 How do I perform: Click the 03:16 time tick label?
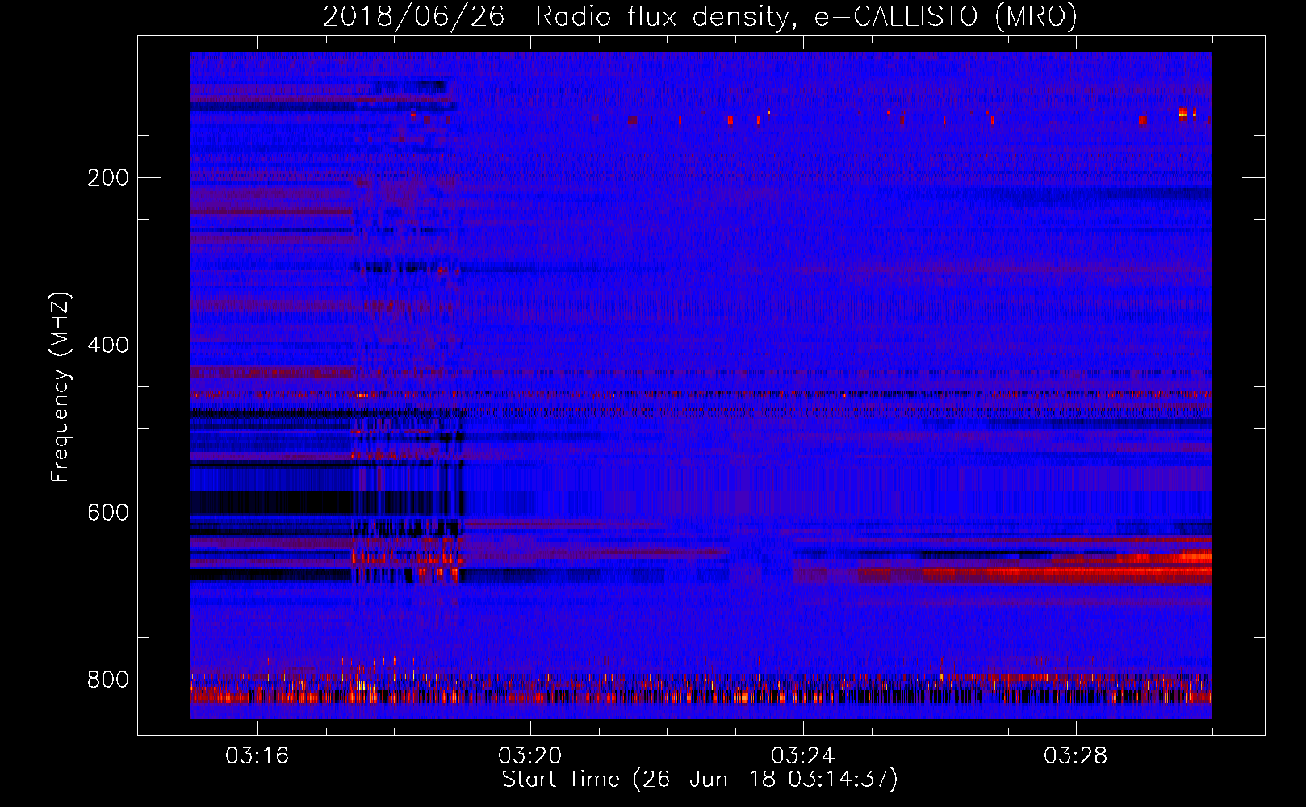pyautogui.click(x=257, y=756)
